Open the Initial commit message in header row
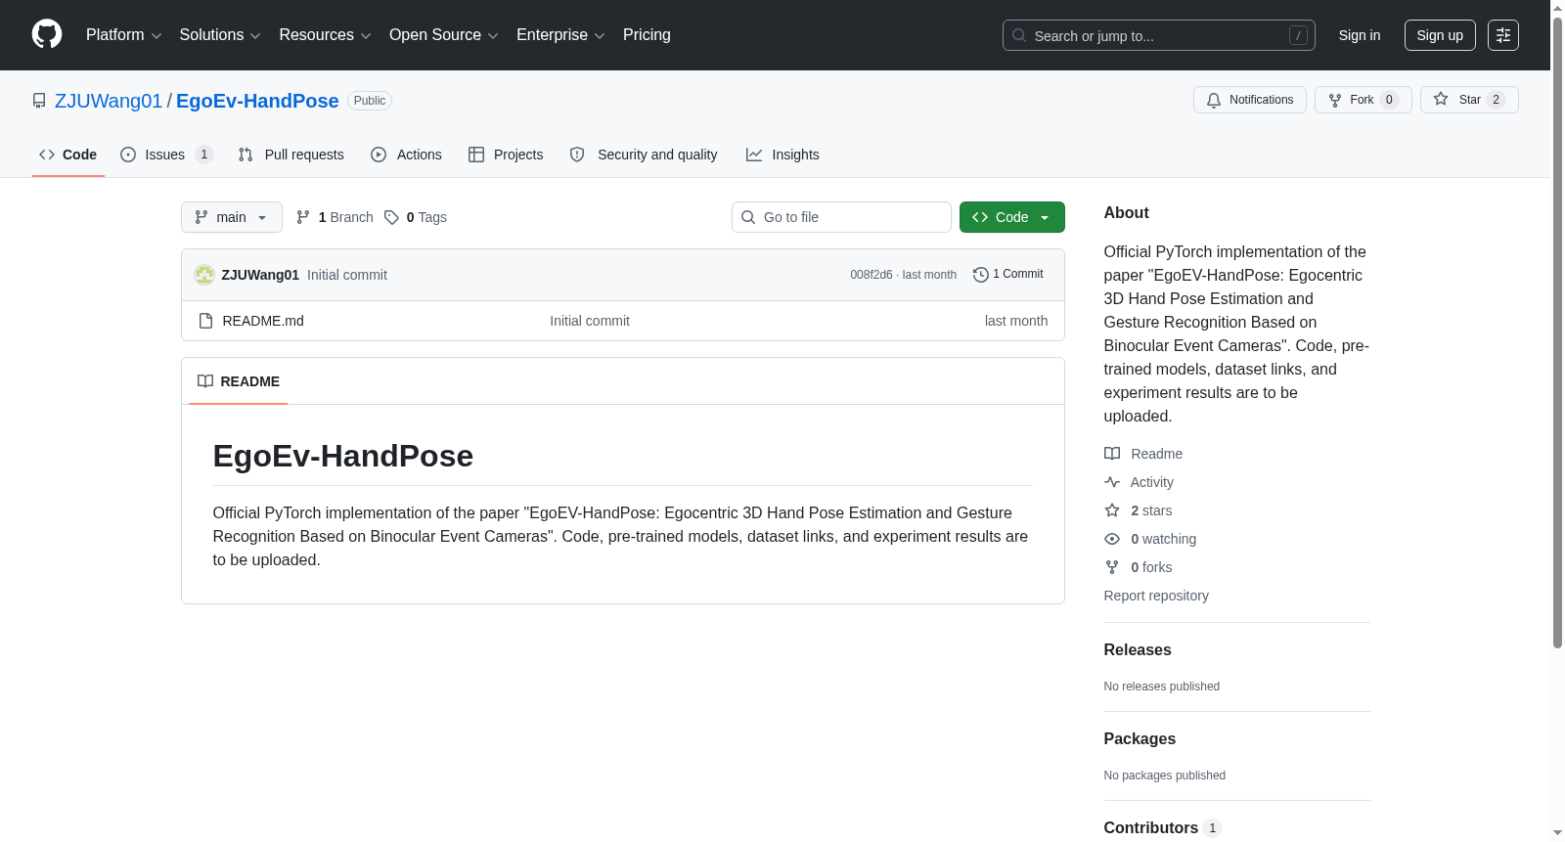Image resolution: width=1565 pixels, height=842 pixels. click(x=347, y=275)
